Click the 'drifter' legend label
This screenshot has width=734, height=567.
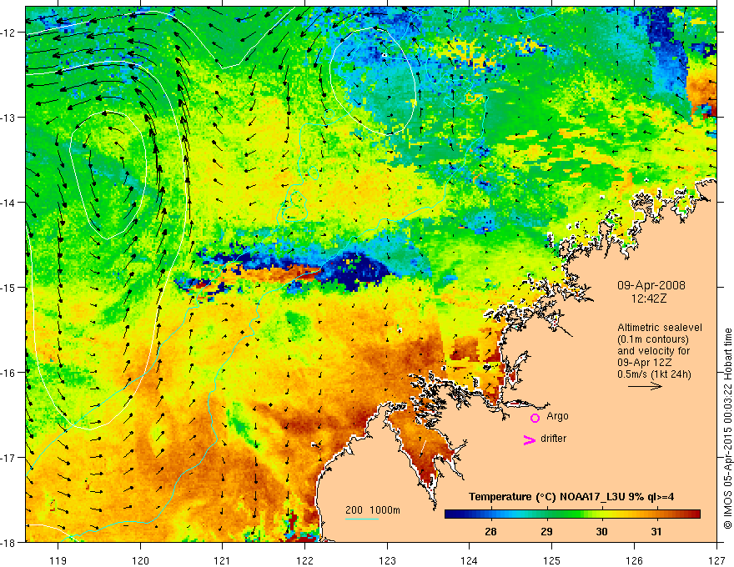coord(553,439)
